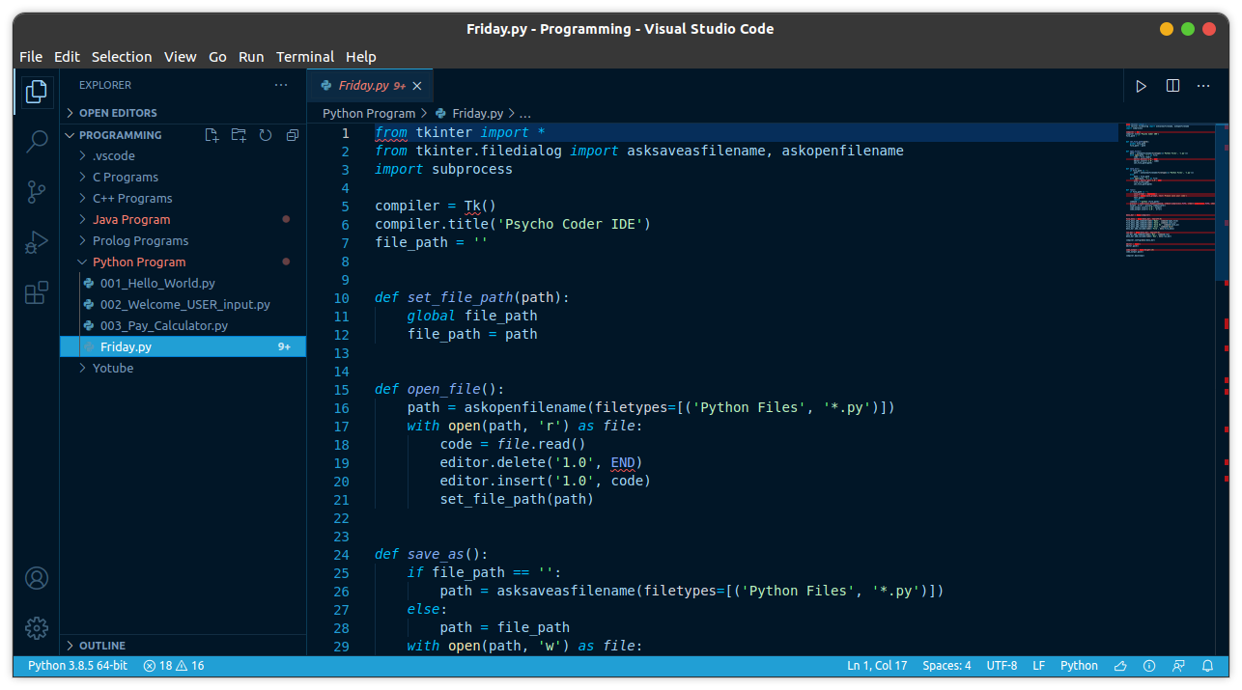Expand the Java Program folder
Image resolution: width=1242 pixels, height=690 pixels.
point(183,219)
